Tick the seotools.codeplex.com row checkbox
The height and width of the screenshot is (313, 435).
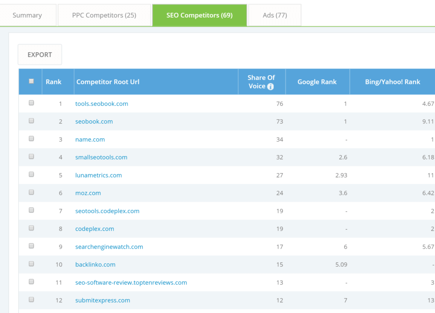pyautogui.click(x=31, y=210)
